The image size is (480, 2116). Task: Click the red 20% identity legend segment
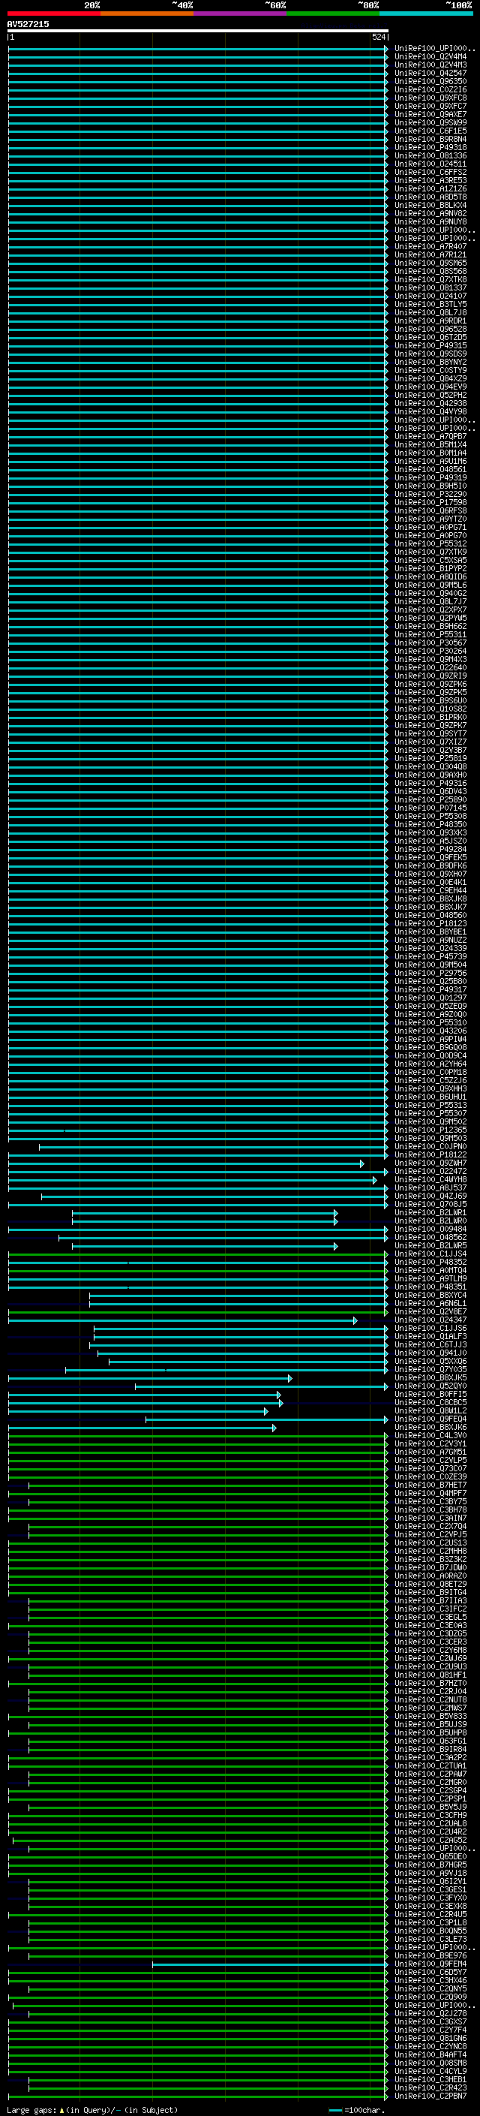click(x=53, y=14)
